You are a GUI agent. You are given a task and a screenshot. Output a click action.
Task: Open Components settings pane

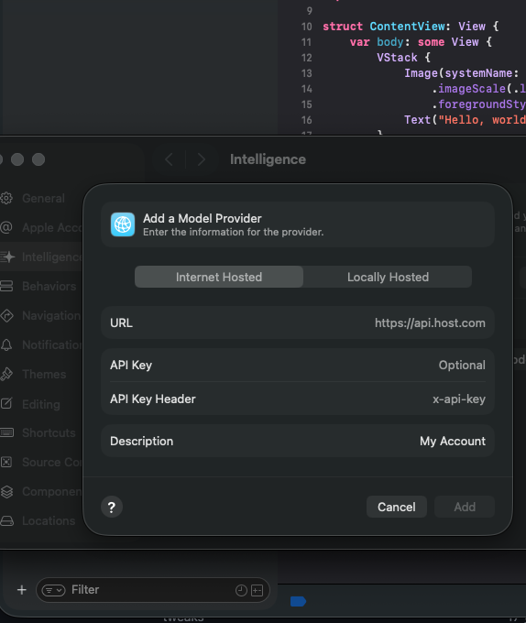tap(52, 491)
